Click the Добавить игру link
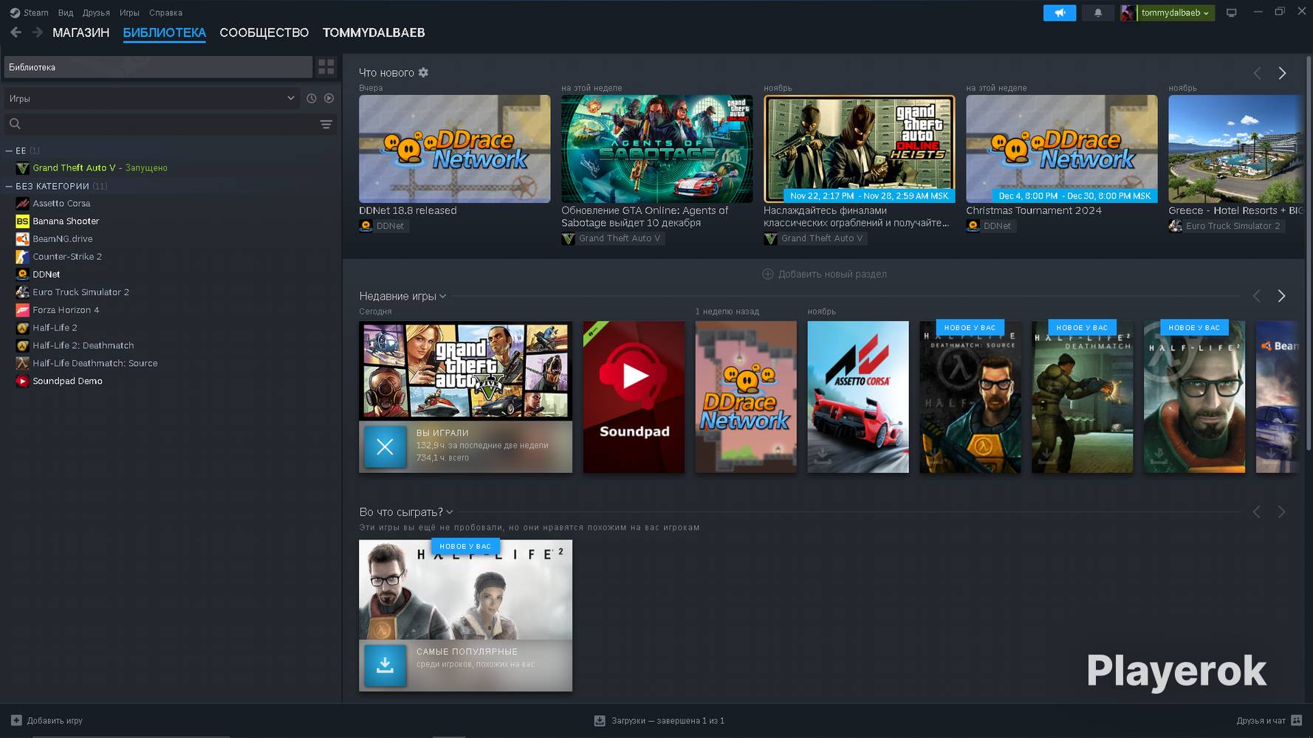This screenshot has height=738, width=1313. click(x=55, y=720)
